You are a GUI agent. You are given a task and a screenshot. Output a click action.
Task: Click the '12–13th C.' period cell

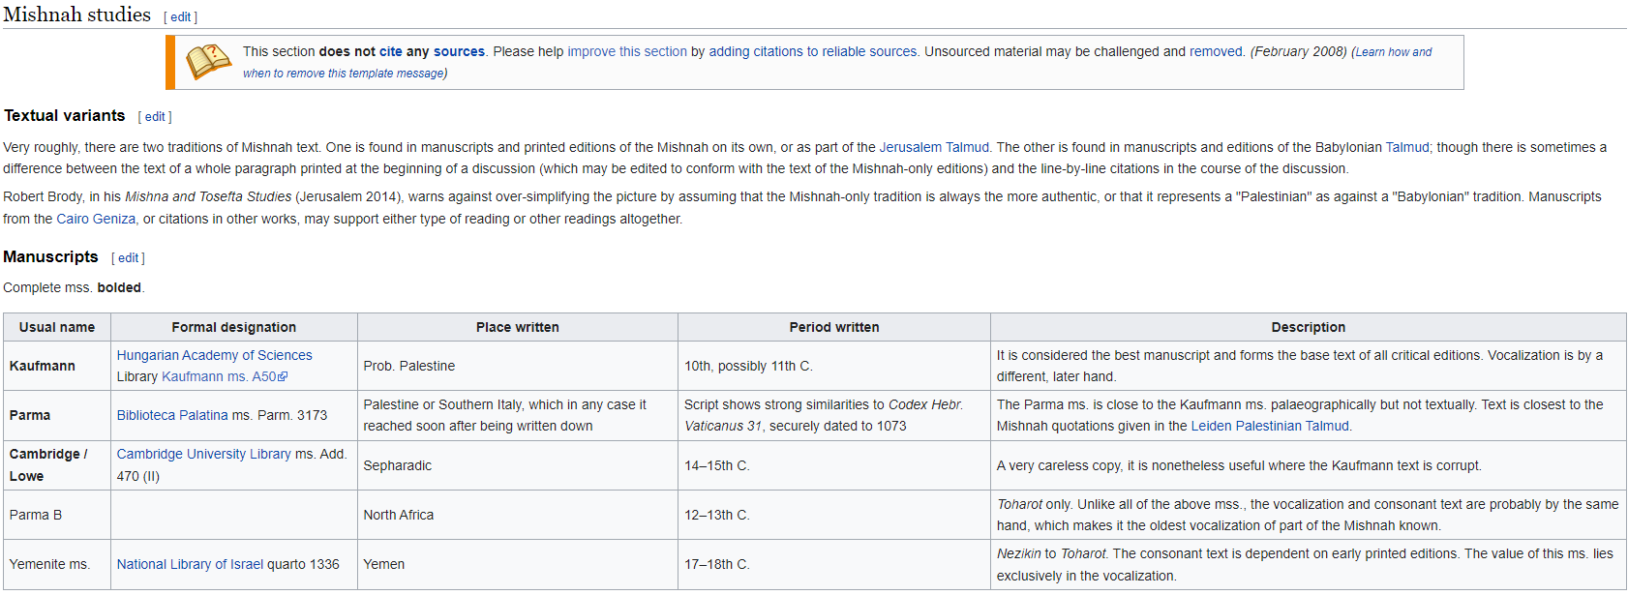(834, 516)
